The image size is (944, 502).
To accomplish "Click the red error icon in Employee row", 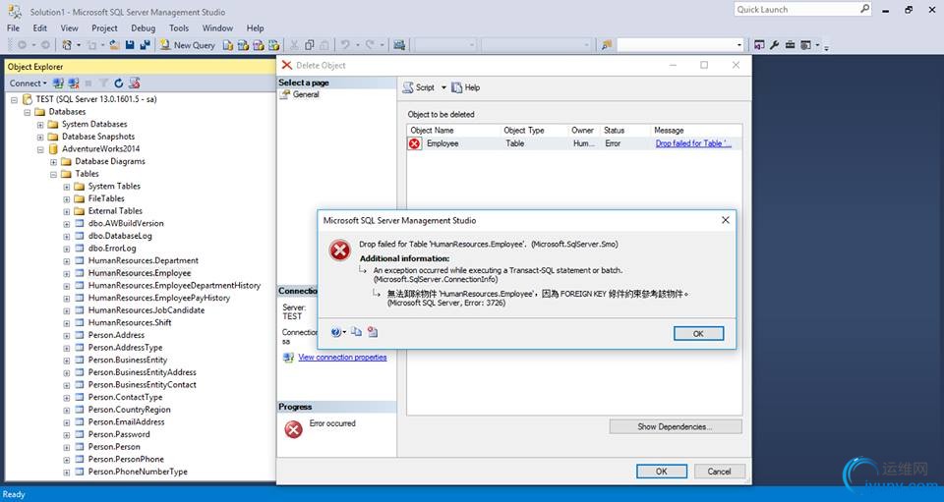I will click(x=414, y=143).
